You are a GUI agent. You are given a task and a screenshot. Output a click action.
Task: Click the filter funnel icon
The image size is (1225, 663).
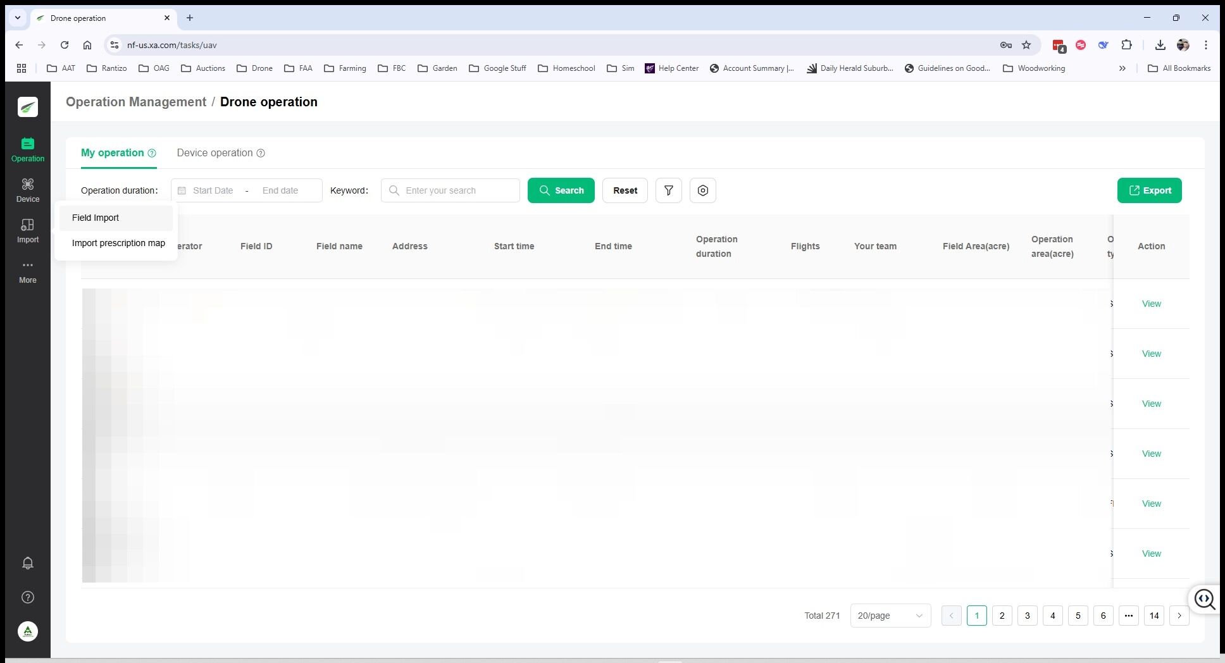pyautogui.click(x=669, y=190)
